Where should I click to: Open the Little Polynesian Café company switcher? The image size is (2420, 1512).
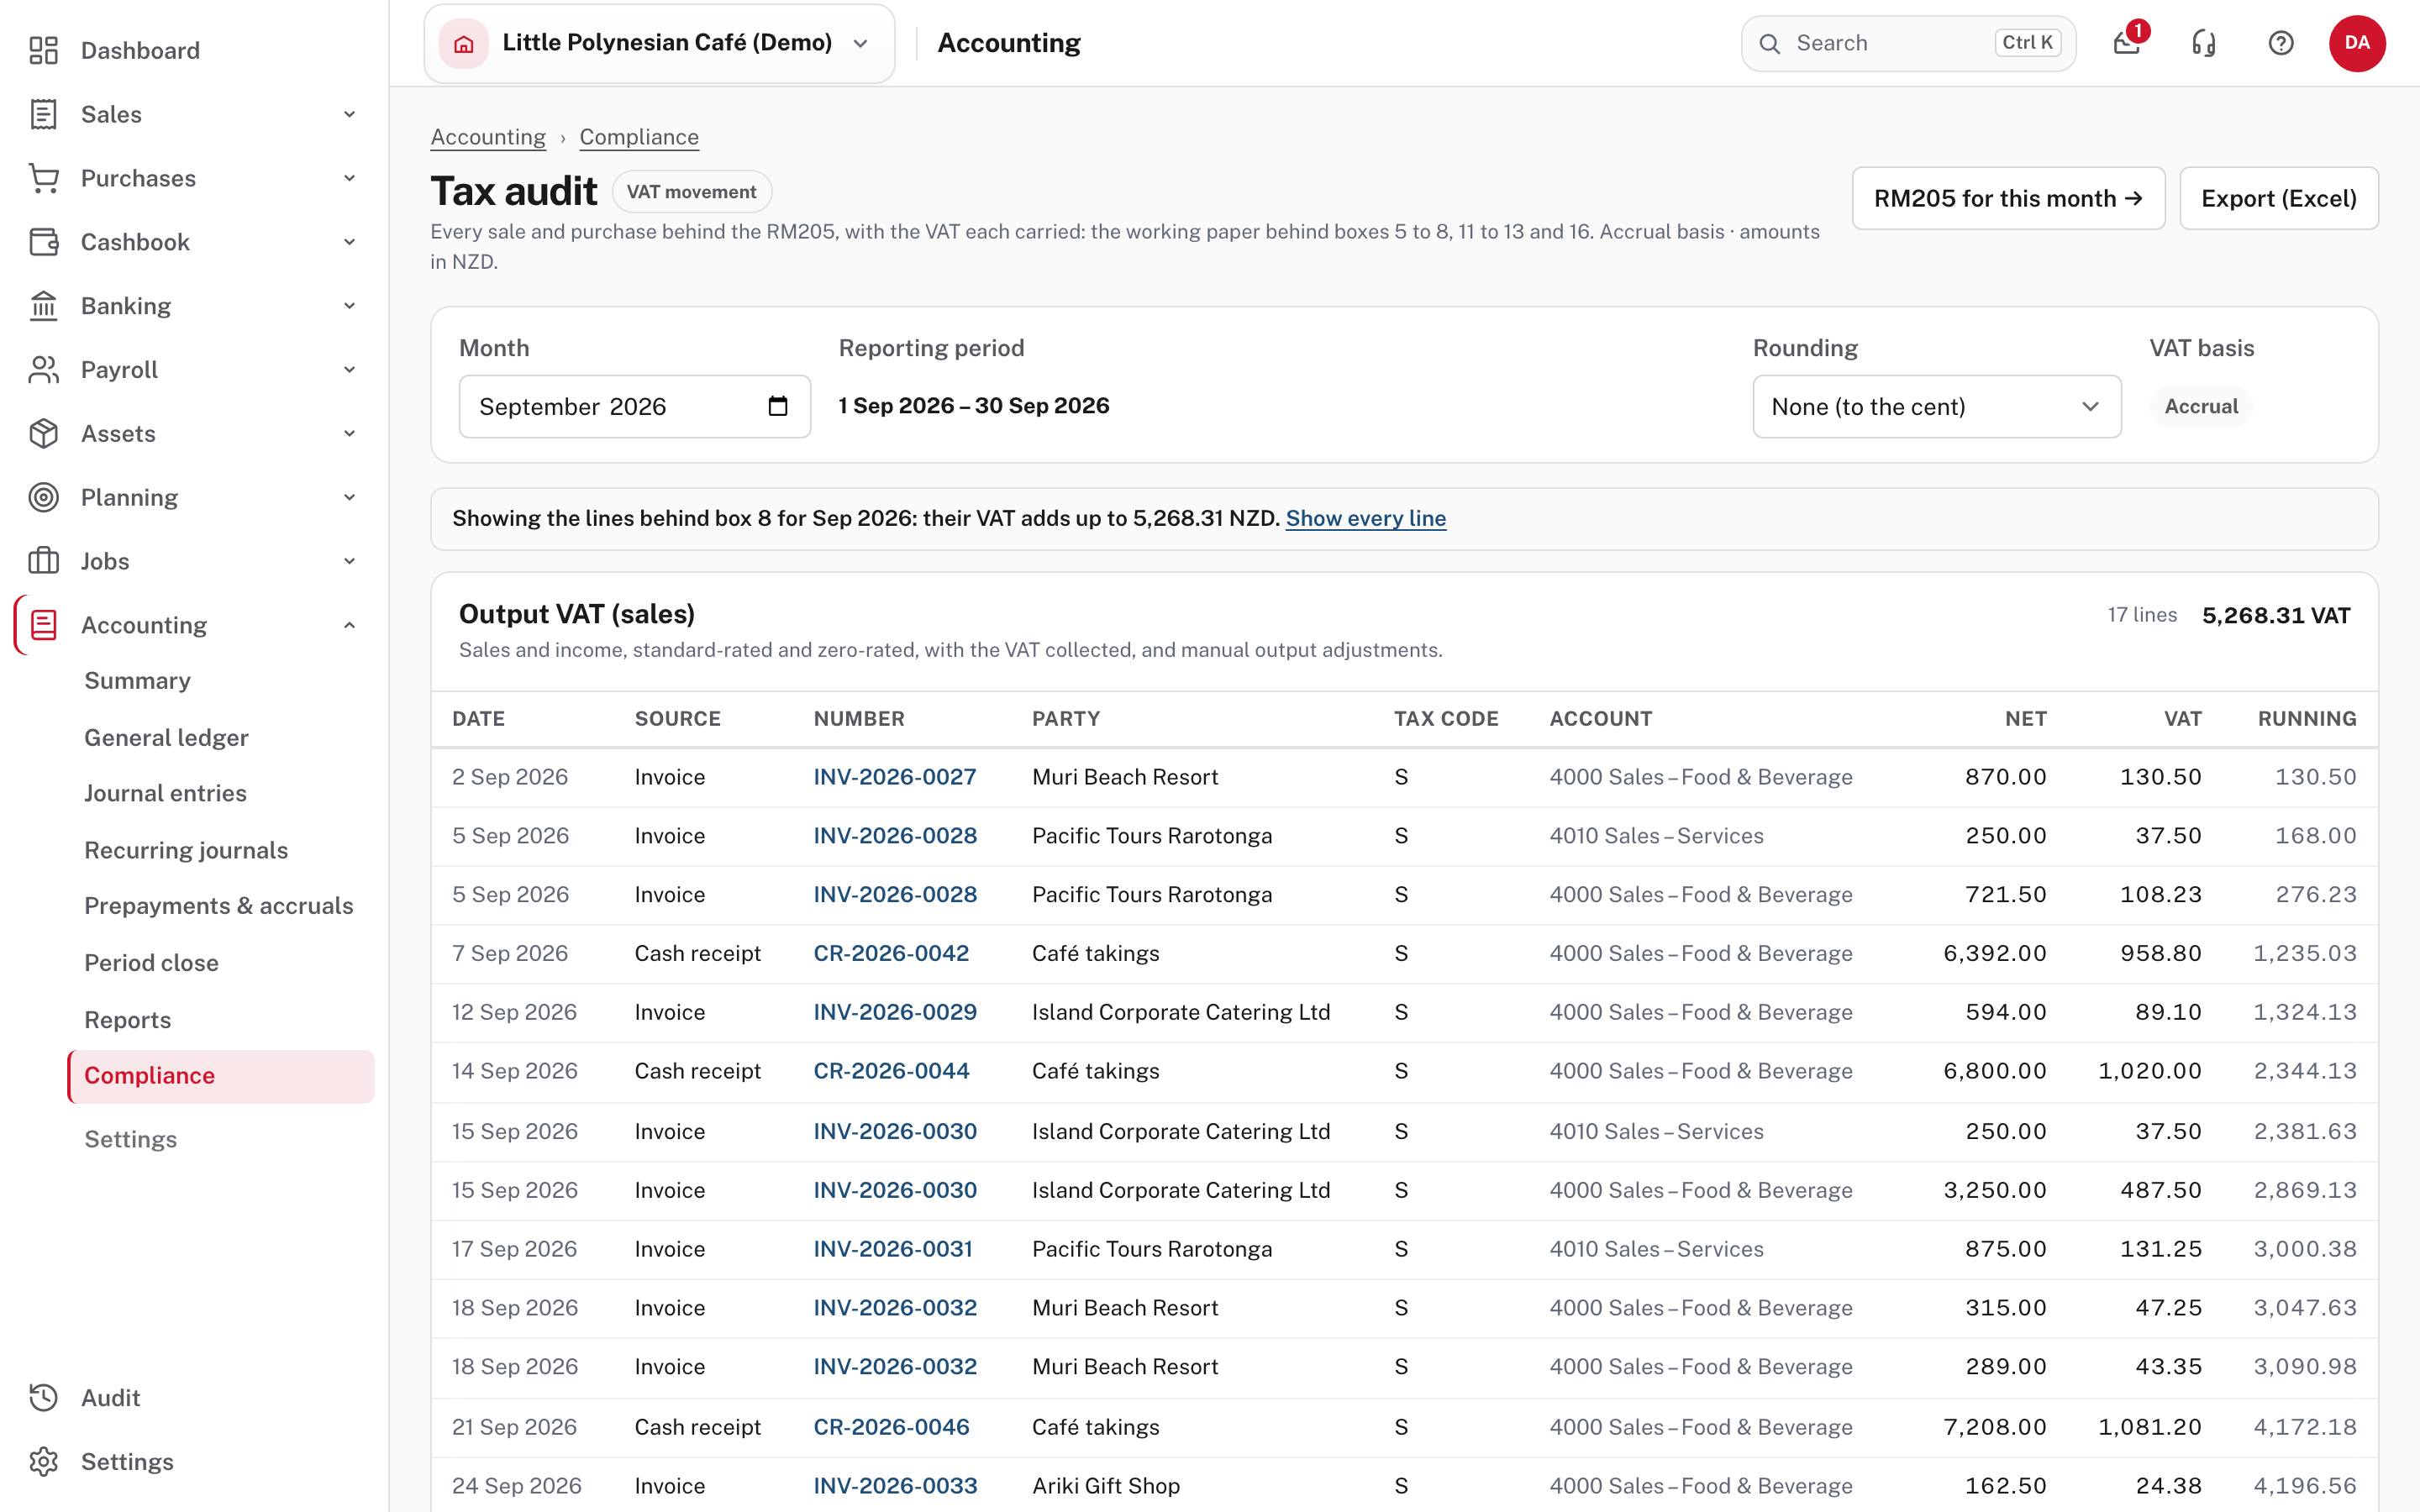(659, 43)
